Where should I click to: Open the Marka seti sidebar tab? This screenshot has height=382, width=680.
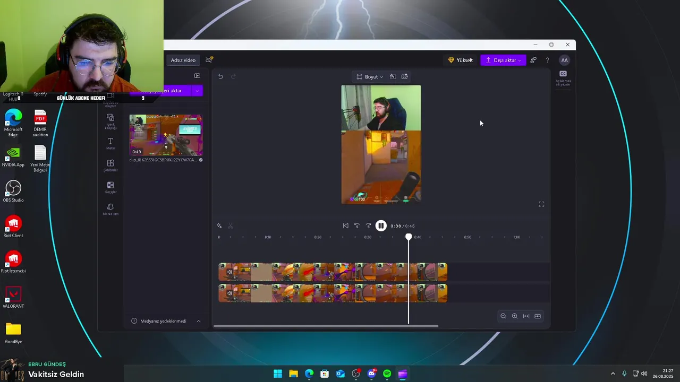click(x=110, y=209)
